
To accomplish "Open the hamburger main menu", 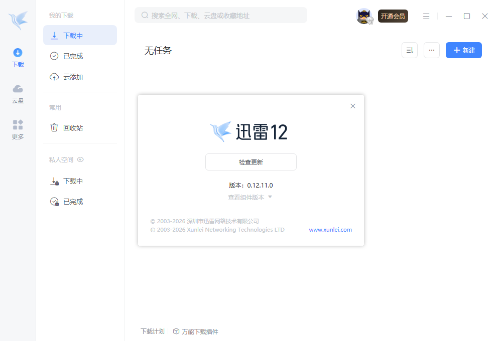I will click(426, 16).
